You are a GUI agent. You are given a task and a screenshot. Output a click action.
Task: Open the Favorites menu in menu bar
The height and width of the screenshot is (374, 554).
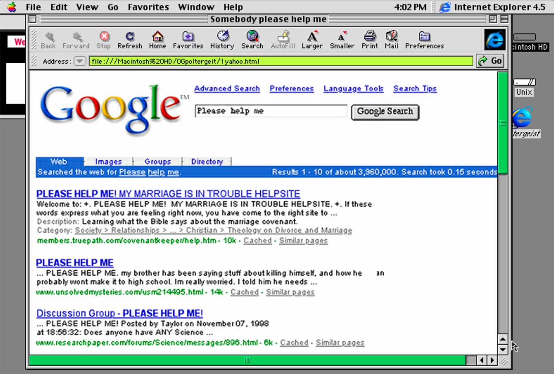pos(148,7)
